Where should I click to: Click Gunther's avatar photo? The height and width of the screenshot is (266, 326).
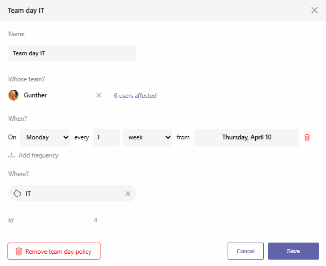(13, 95)
